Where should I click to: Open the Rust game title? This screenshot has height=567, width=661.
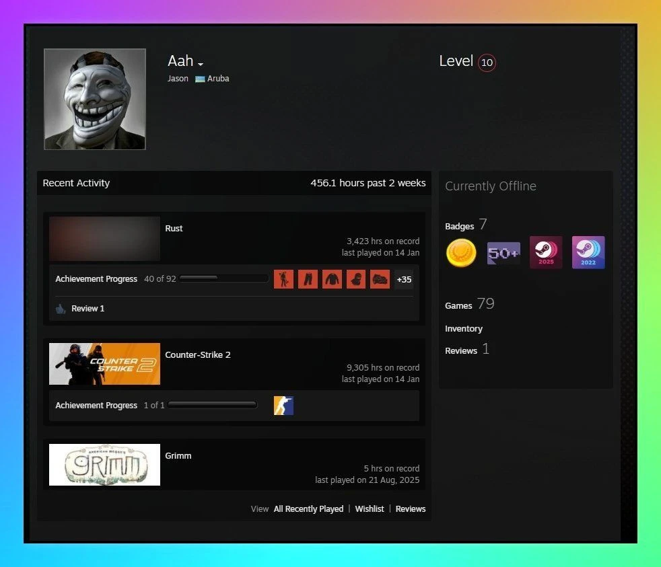click(x=174, y=228)
